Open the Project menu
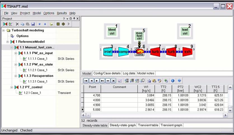Image resolution: width=234 pixels, height=135 pixels. click(25, 13)
